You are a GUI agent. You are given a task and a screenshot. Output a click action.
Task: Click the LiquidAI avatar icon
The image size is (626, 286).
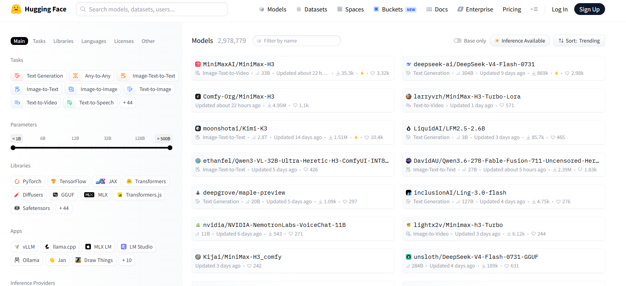pyautogui.click(x=409, y=128)
